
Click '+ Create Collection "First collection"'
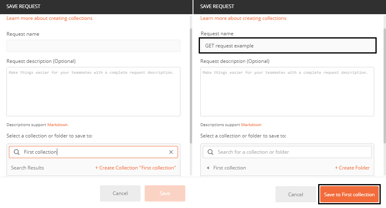tap(135, 168)
